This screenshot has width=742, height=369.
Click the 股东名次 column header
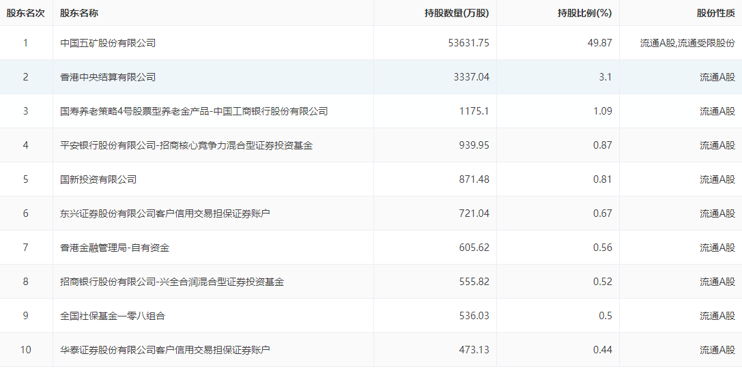click(25, 13)
